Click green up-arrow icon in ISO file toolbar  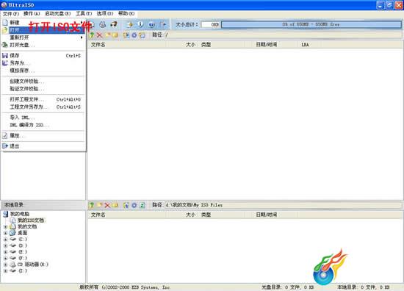pos(92,35)
